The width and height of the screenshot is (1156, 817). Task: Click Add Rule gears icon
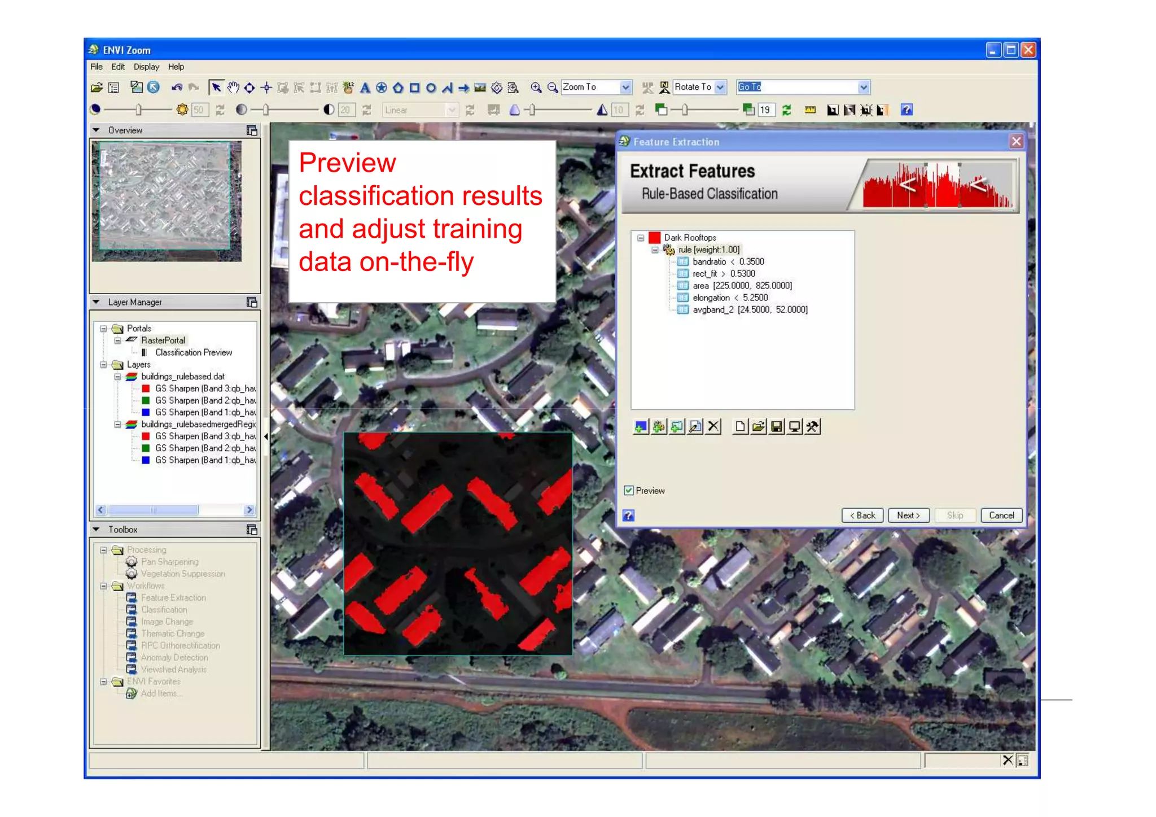659,427
